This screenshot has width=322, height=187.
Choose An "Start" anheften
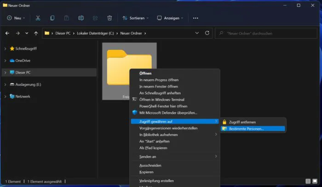point(175,141)
